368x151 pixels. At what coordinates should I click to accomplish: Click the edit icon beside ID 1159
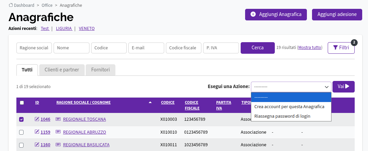pyautogui.click(x=37, y=132)
